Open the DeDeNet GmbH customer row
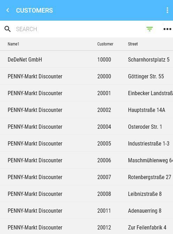 [x=86, y=59]
